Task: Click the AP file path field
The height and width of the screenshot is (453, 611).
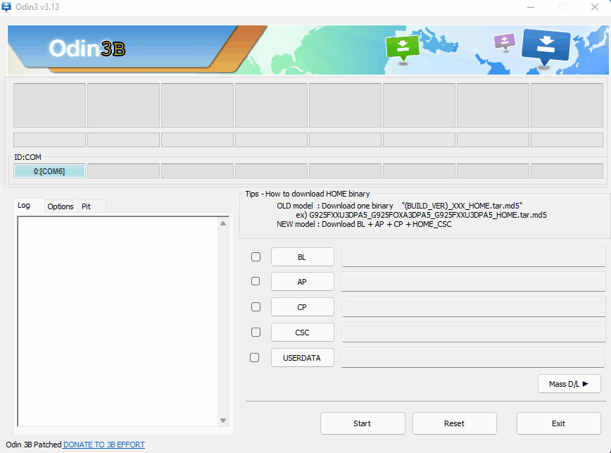Action: 473,282
